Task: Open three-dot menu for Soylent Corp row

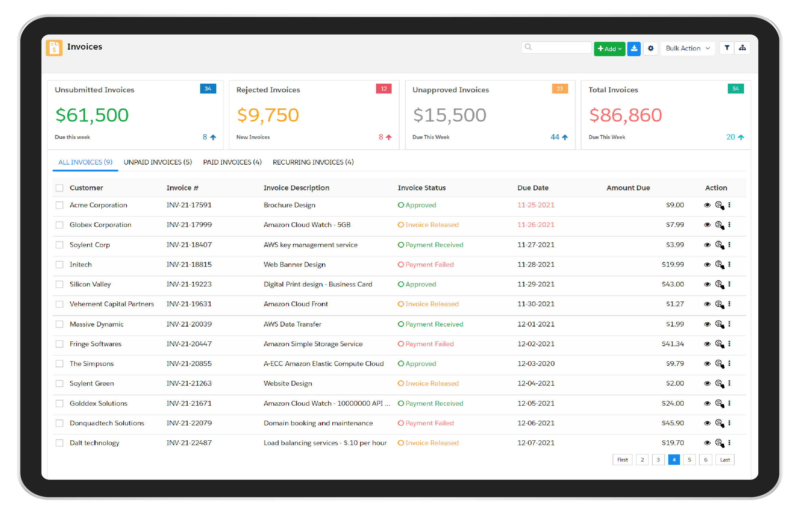Action: click(729, 245)
